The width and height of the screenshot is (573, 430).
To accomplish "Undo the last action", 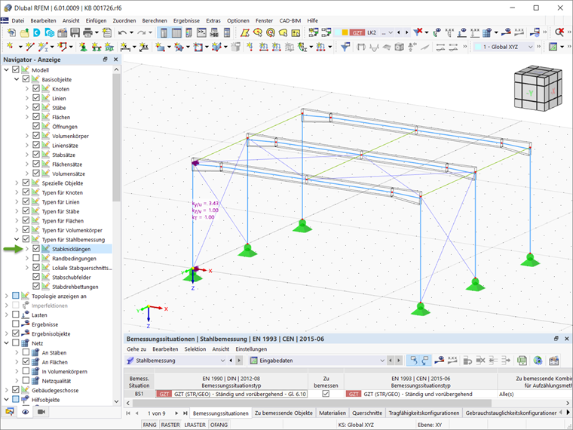I will coord(122,32).
